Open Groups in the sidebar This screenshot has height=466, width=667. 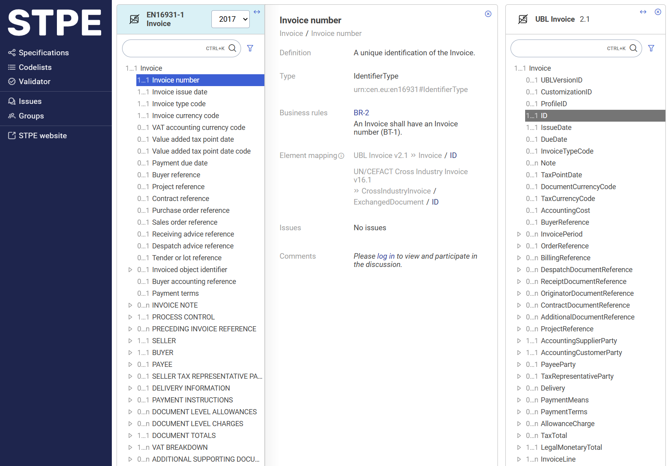click(x=31, y=116)
